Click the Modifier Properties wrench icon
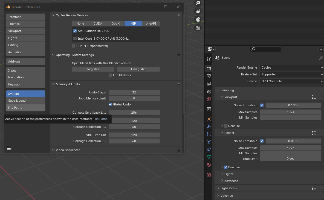 [x=209, y=127]
